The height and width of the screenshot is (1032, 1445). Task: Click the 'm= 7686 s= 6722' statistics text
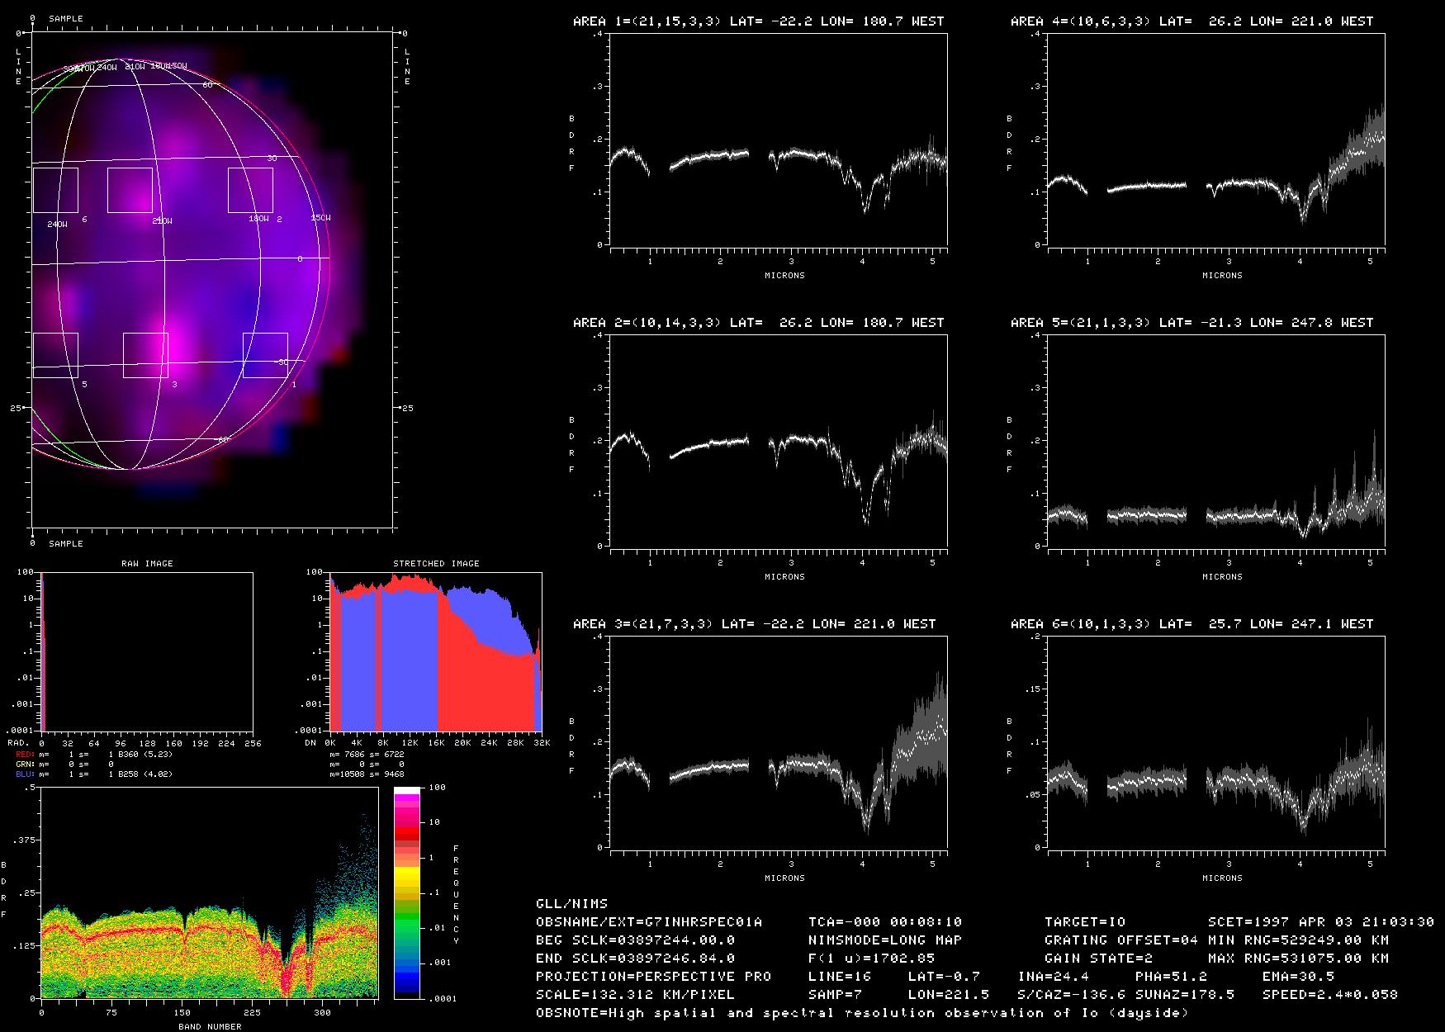point(367,755)
